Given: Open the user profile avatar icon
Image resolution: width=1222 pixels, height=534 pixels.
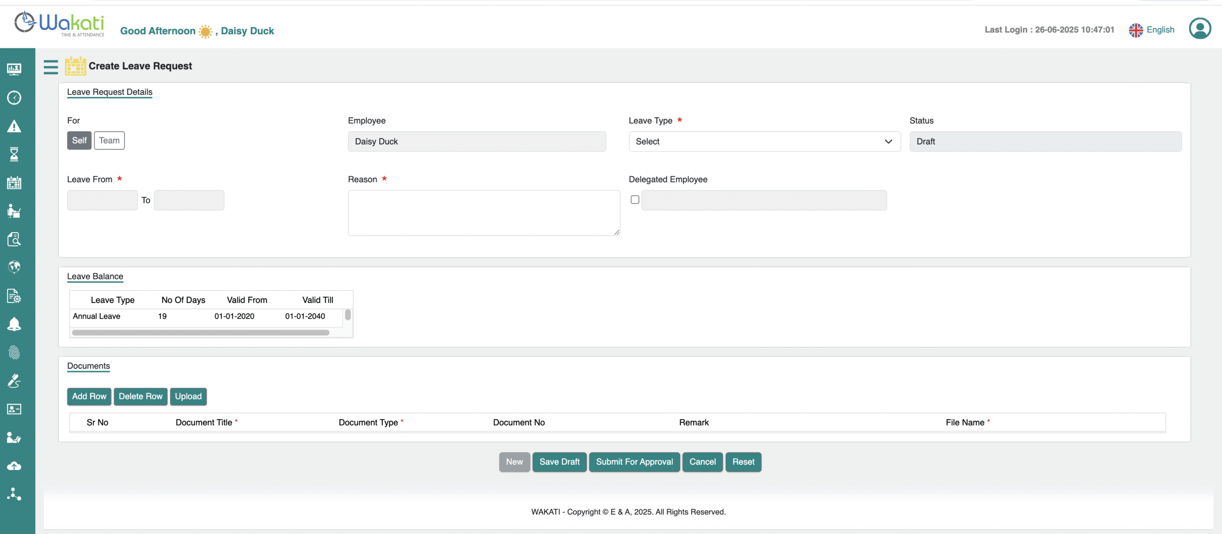Looking at the screenshot, I should point(1200,29).
